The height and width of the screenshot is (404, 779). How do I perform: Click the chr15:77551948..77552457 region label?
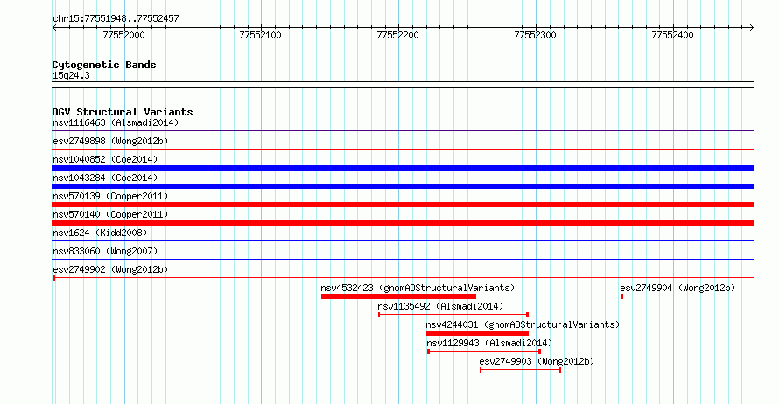[x=116, y=19]
